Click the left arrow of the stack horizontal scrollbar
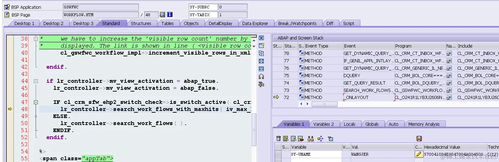 [x=301, y=104]
